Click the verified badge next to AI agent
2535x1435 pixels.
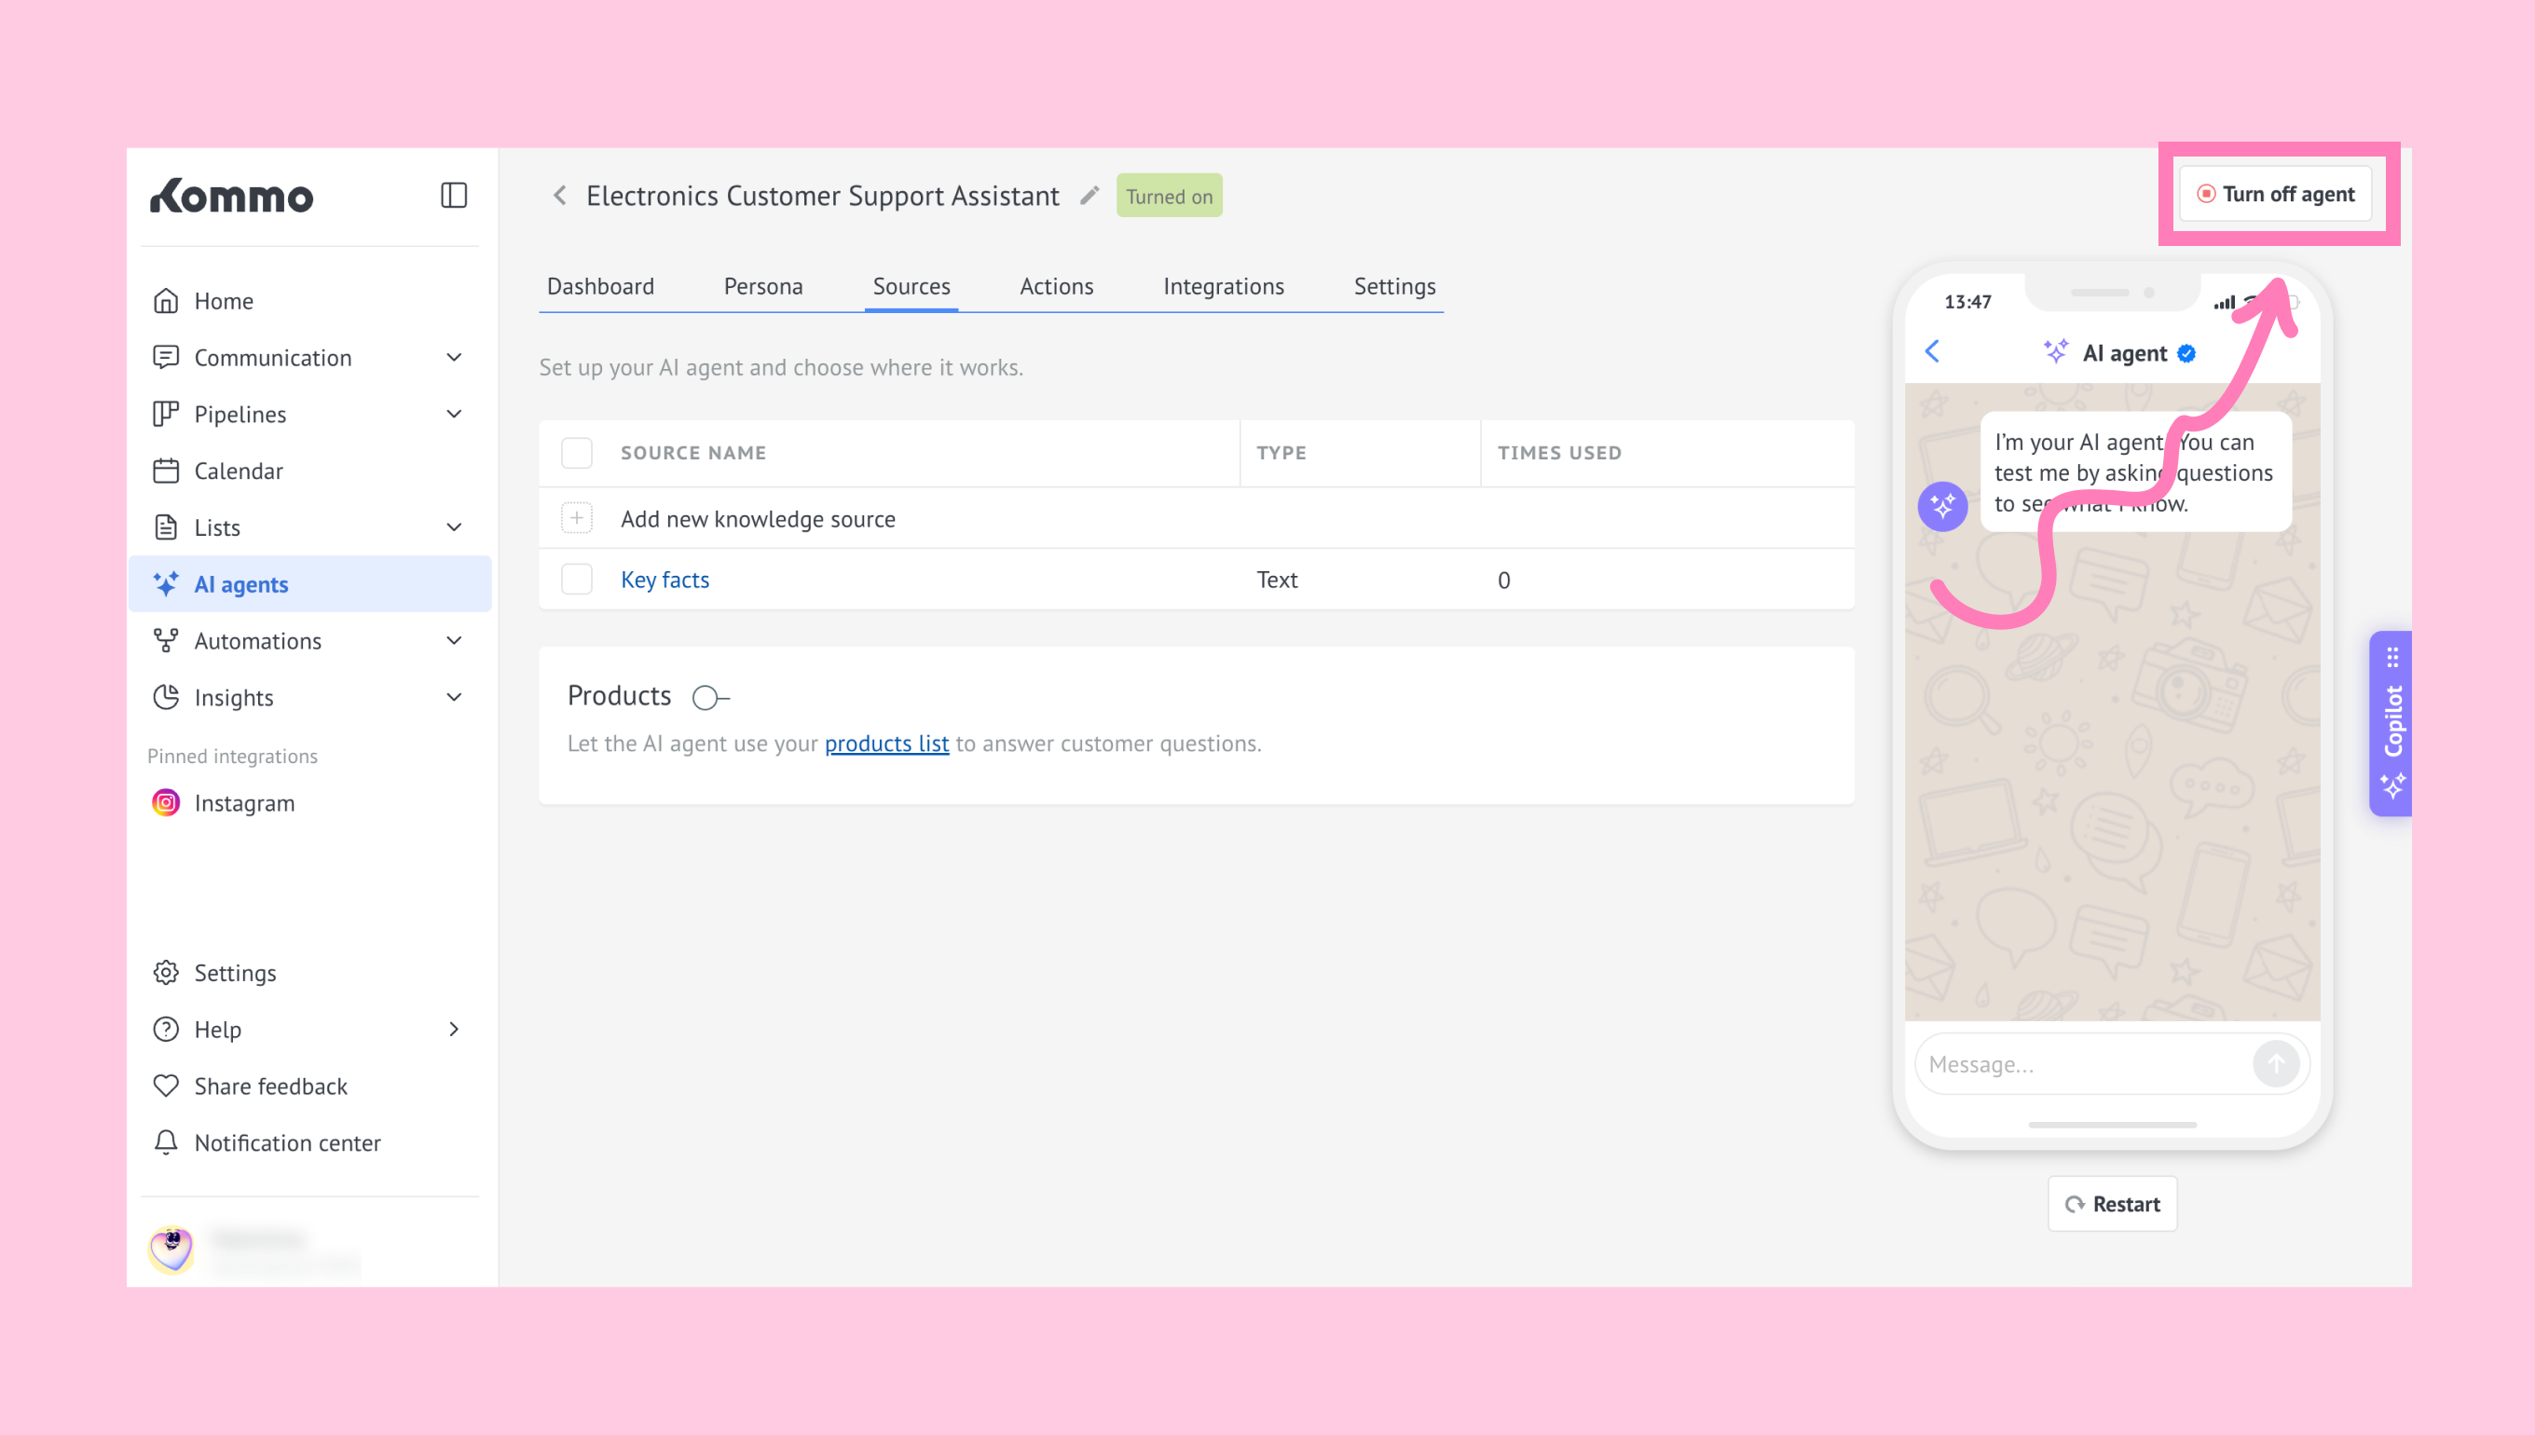(x=2186, y=354)
